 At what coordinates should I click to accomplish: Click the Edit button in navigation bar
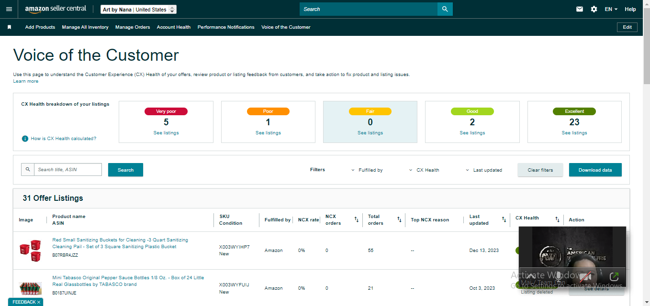click(627, 27)
